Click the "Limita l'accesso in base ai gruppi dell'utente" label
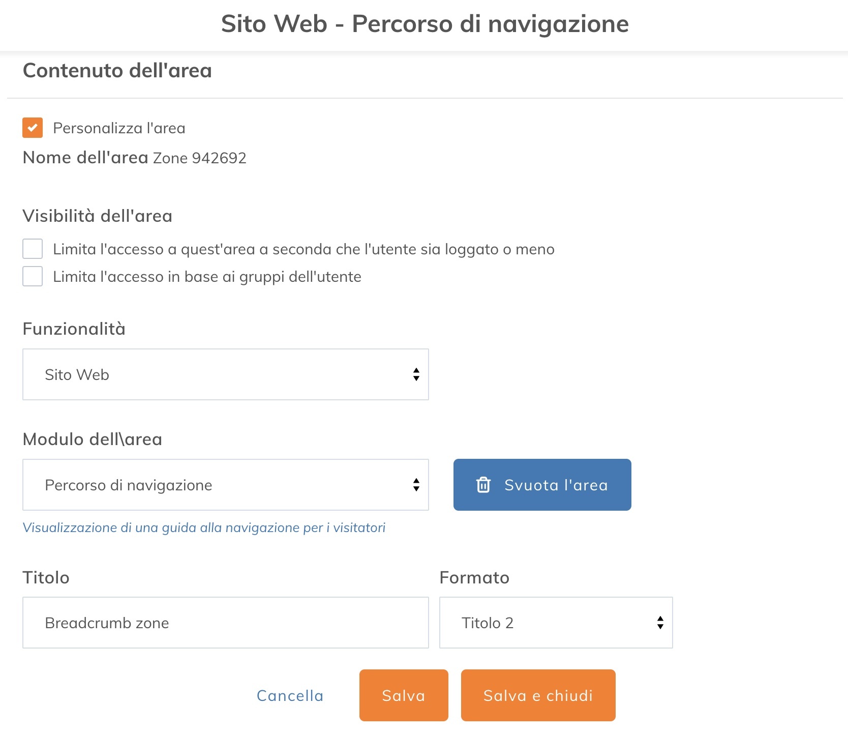The height and width of the screenshot is (734, 848). pyautogui.click(x=207, y=277)
